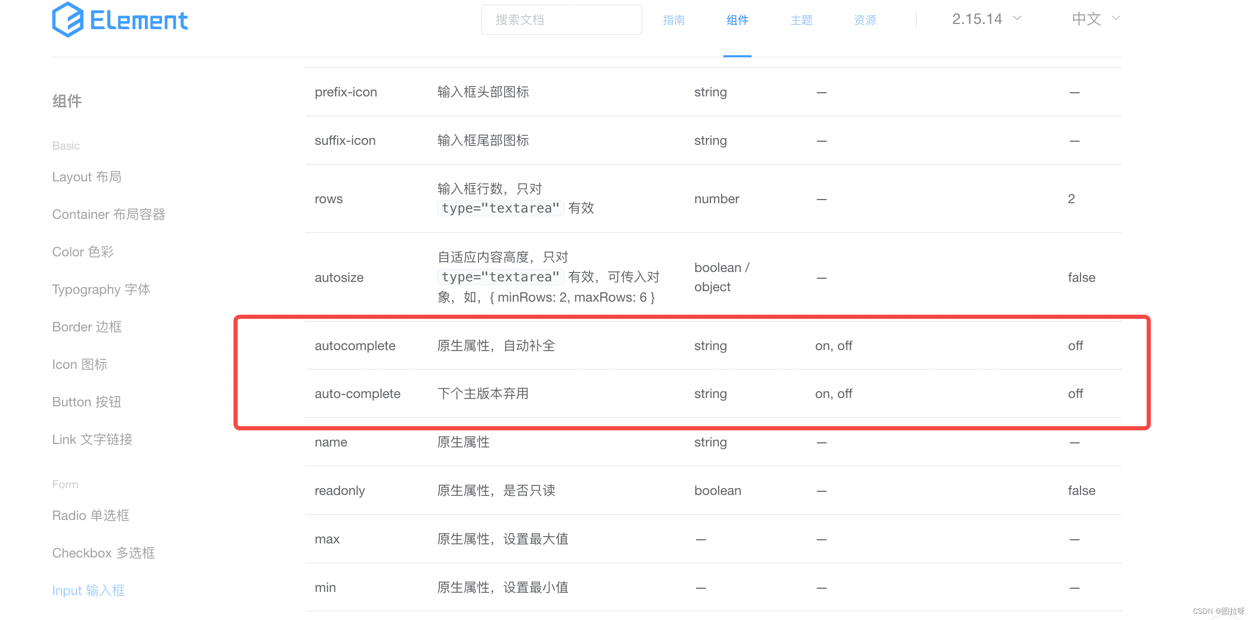Click description 原生属性，自动补全
1253x620 pixels.
coord(496,346)
